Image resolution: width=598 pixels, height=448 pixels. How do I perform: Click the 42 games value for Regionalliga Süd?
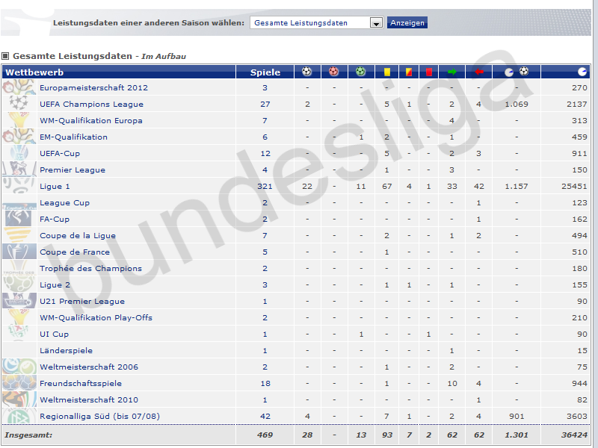(265, 416)
